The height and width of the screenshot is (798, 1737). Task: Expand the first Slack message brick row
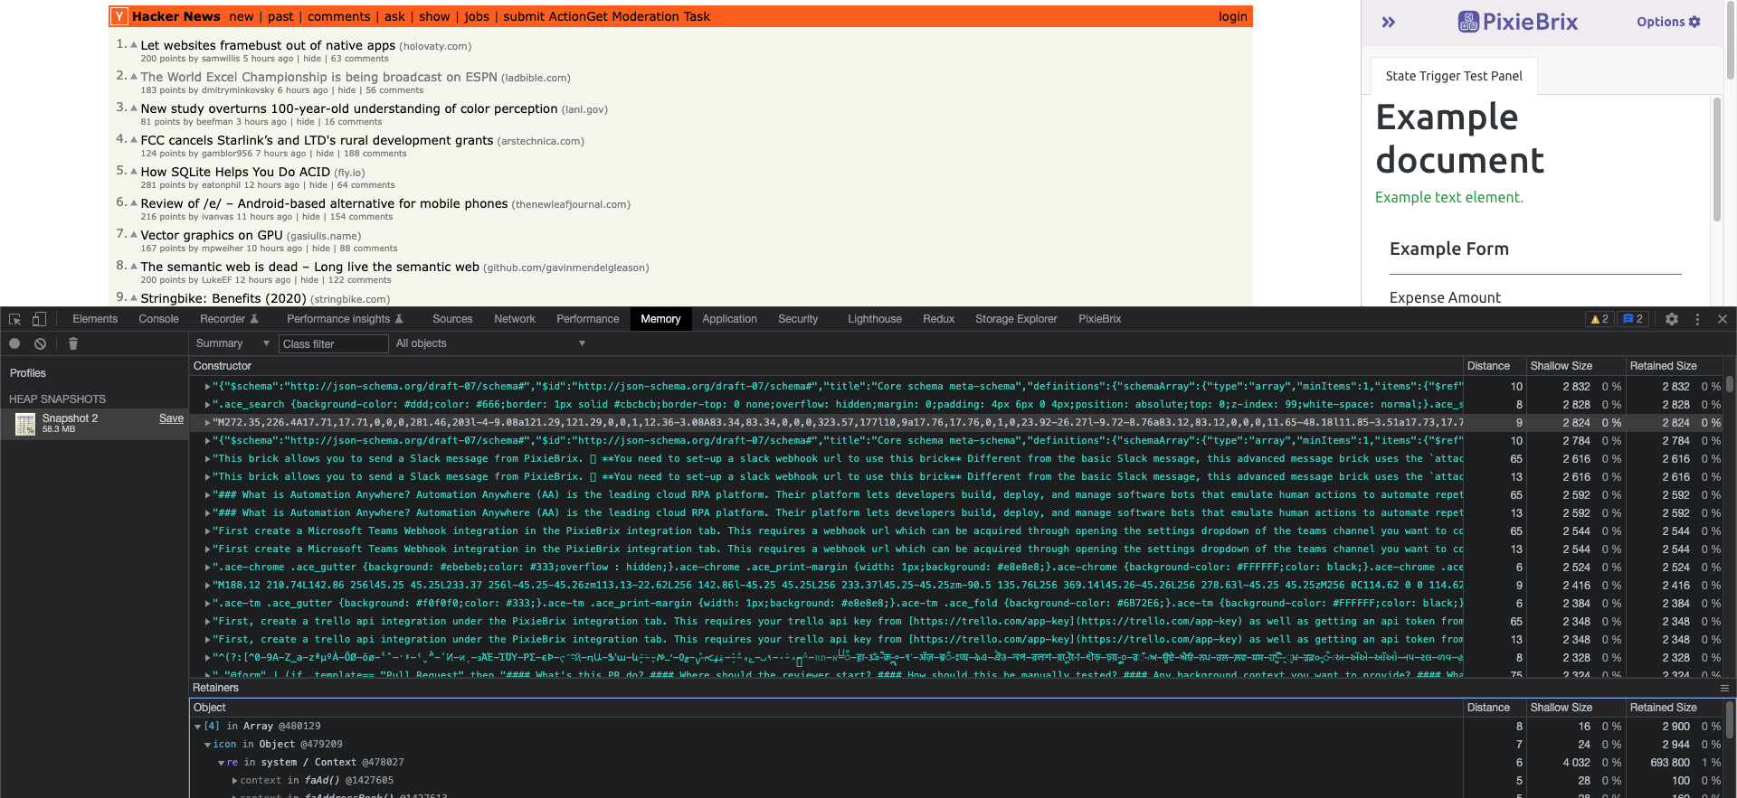pos(207,459)
